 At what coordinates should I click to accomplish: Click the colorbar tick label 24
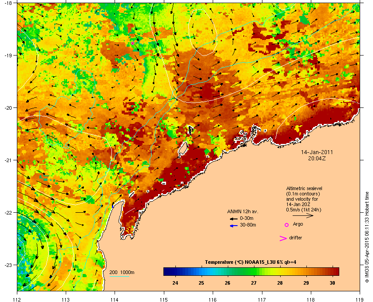tap(175, 283)
